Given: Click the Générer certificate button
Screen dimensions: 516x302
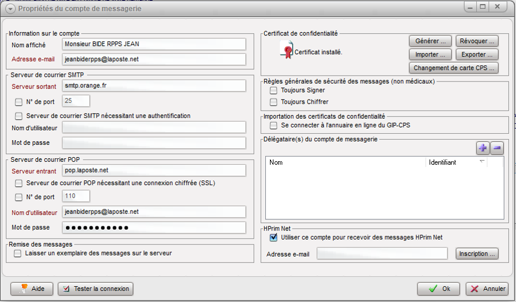Looking at the screenshot, I should point(430,41).
